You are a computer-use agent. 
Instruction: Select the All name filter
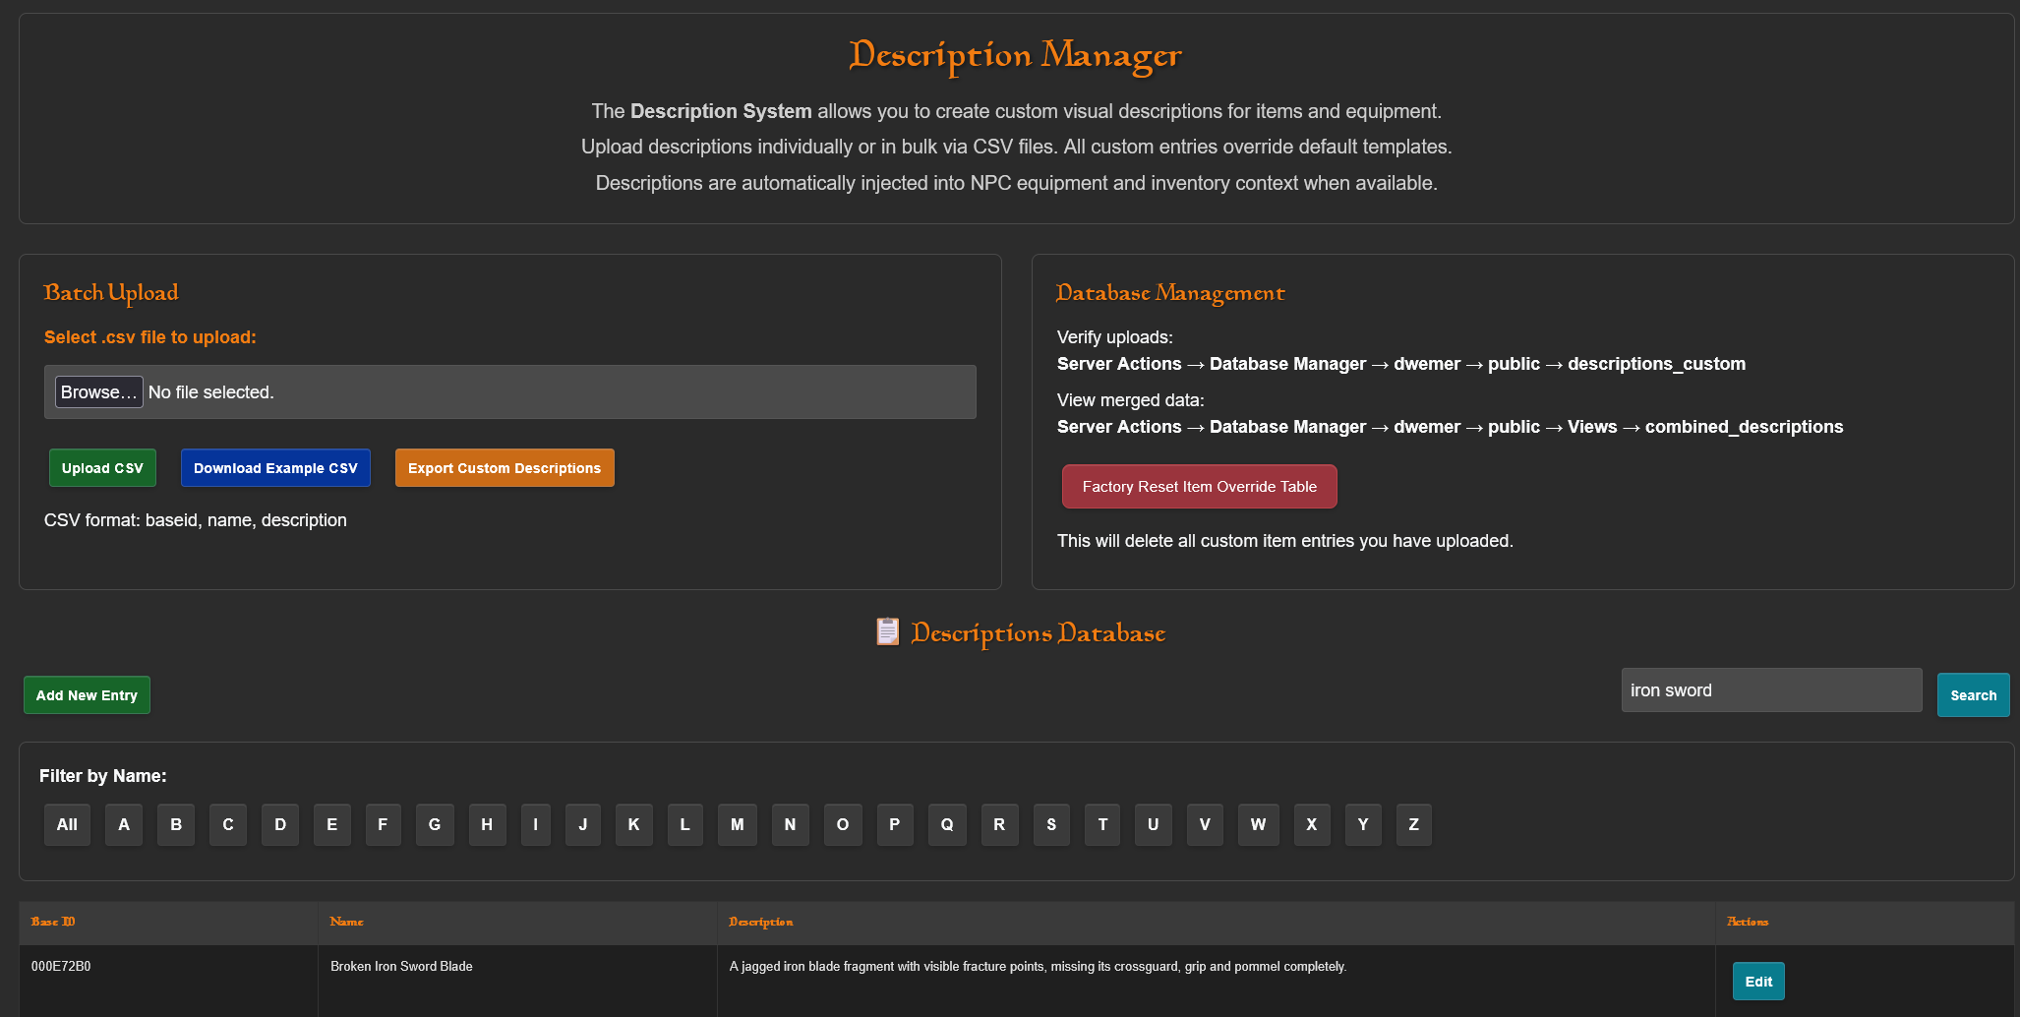click(x=67, y=824)
